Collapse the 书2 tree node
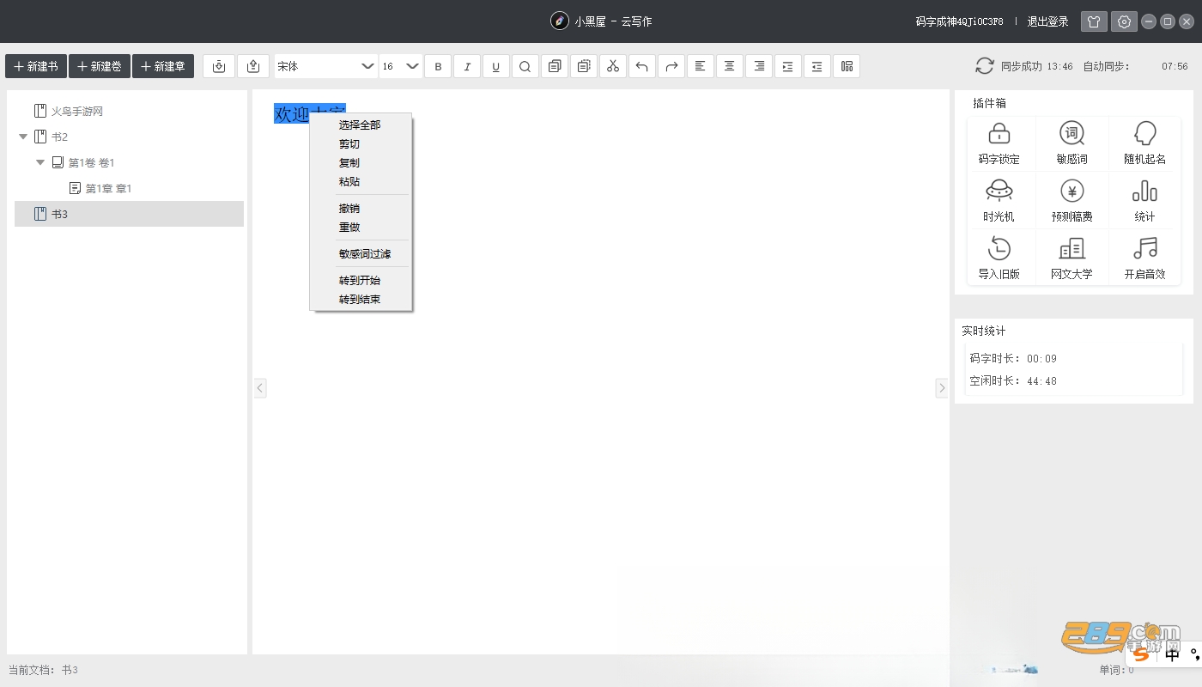Screen dimensions: 1202x687 [23, 137]
